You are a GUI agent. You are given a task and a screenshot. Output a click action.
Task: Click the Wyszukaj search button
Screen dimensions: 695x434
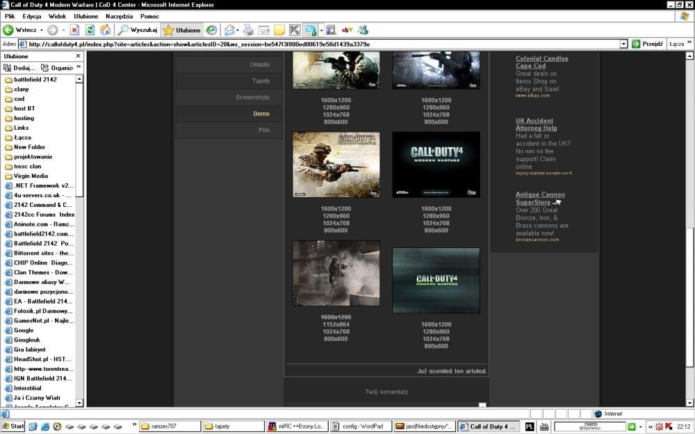tap(137, 30)
